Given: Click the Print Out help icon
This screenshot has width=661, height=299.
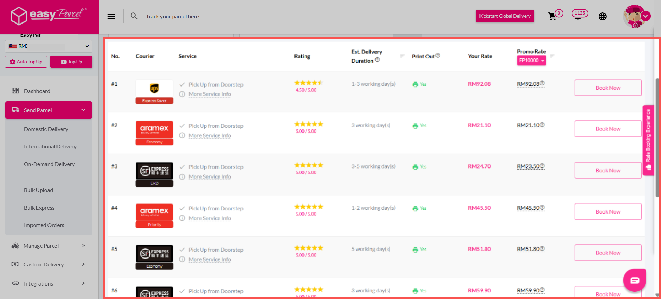Looking at the screenshot, I should (438, 55).
